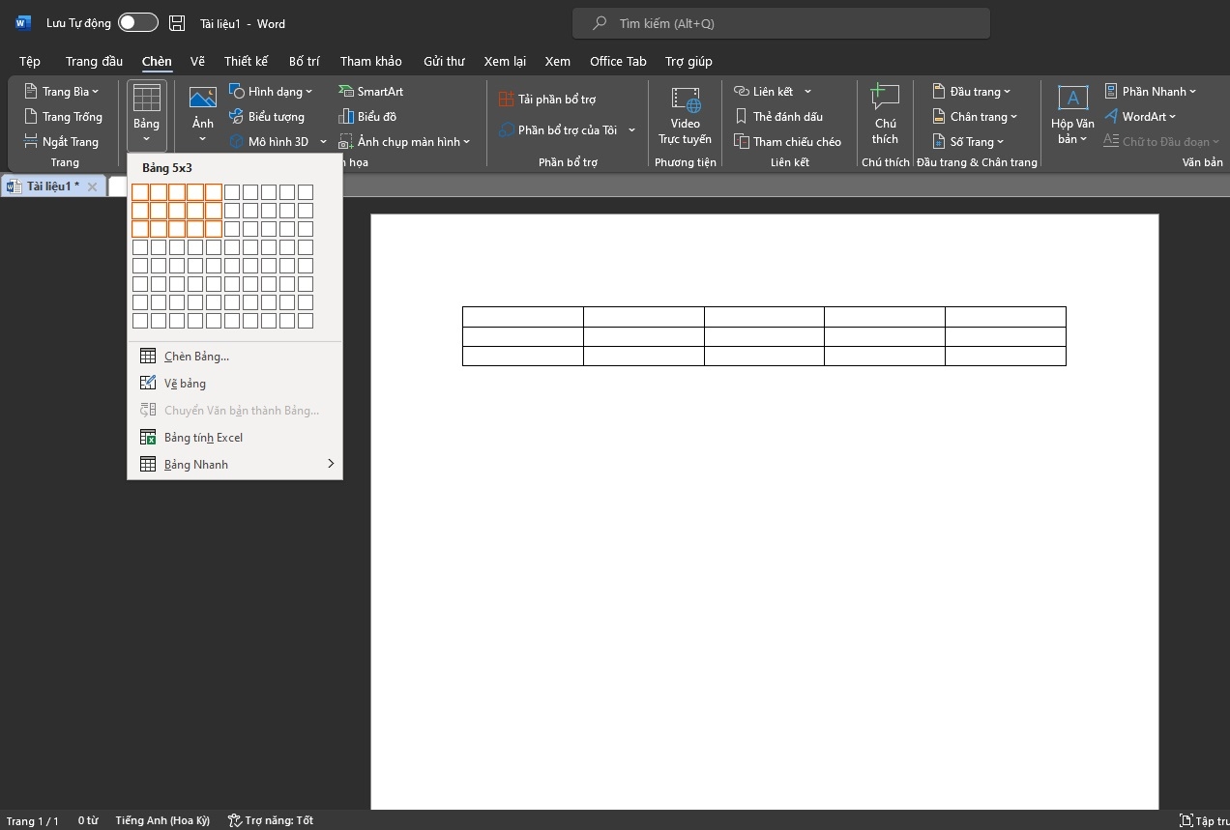Click the Tìm kiếm search box

click(781, 23)
